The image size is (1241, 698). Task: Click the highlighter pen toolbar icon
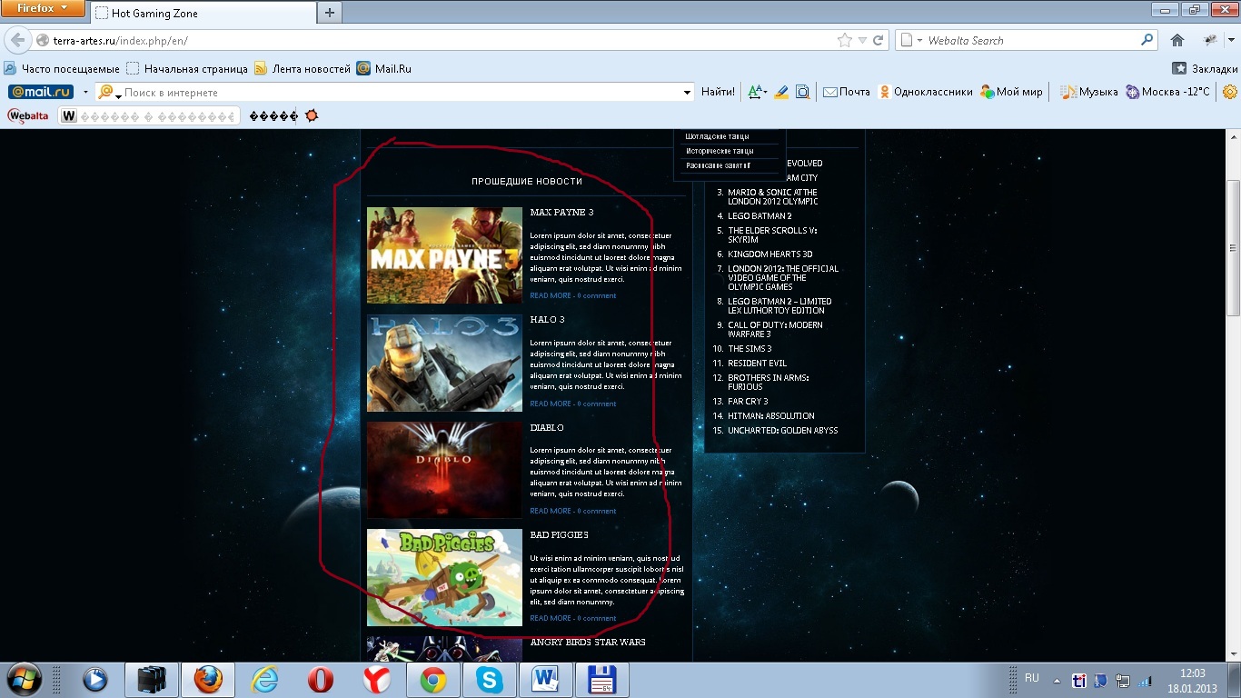click(x=781, y=92)
